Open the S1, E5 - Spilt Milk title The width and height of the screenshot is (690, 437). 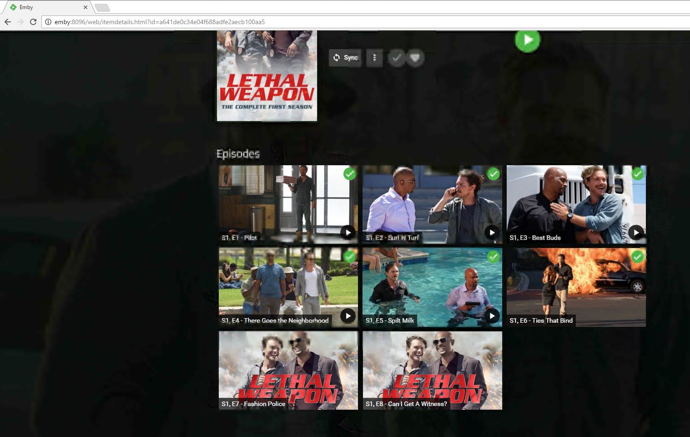coord(390,320)
